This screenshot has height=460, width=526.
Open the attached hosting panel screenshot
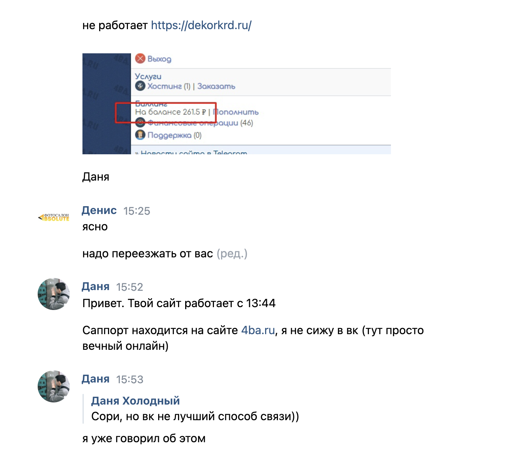point(237,104)
